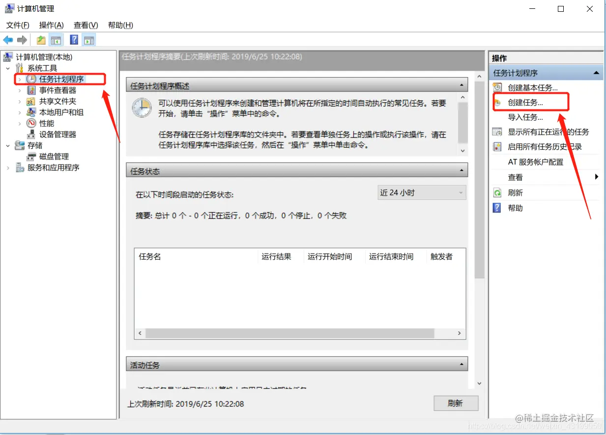Click the 创建基本任务... action text
The image size is (606, 435).
pyautogui.click(x=533, y=88)
